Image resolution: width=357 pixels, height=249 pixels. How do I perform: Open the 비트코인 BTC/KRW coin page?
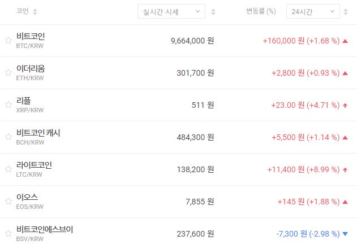[x=31, y=37]
